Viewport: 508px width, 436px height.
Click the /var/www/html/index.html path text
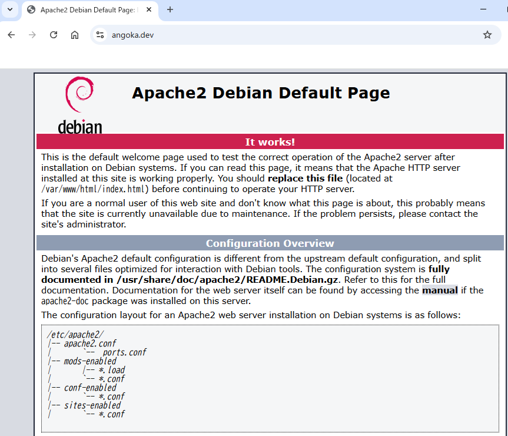(94, 189)
